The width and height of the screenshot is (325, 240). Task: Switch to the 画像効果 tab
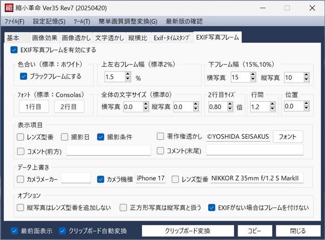45,38
